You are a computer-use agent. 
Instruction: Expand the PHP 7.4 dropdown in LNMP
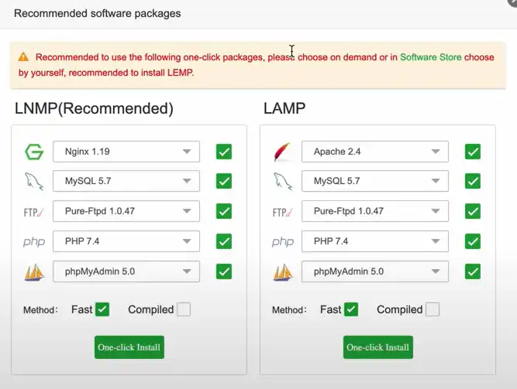click(x=126, y=241)
